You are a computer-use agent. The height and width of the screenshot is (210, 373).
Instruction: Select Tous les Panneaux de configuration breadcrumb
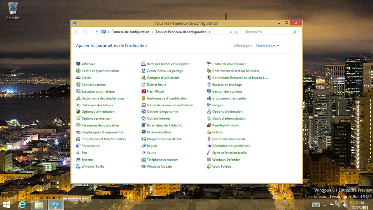coord(182,32)
